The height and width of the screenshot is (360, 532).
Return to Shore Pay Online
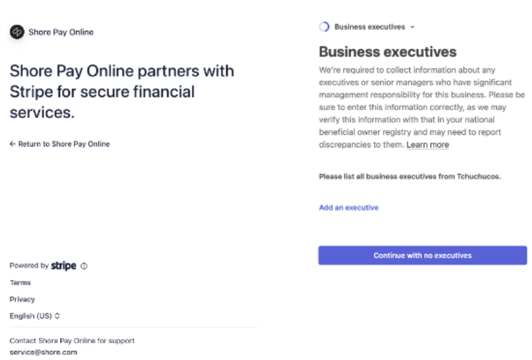63,144
